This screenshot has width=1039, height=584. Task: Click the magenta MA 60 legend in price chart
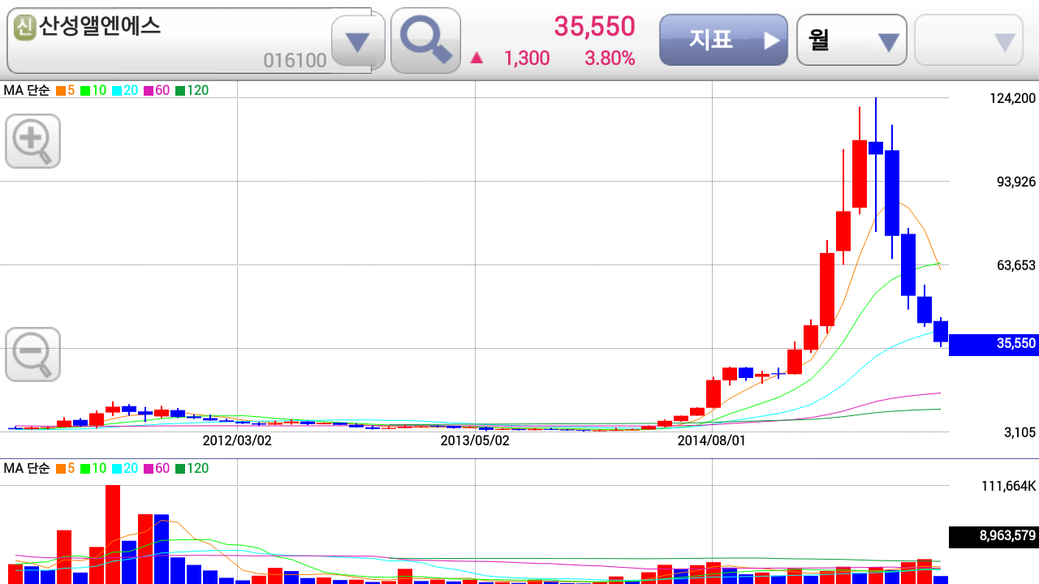157,90
